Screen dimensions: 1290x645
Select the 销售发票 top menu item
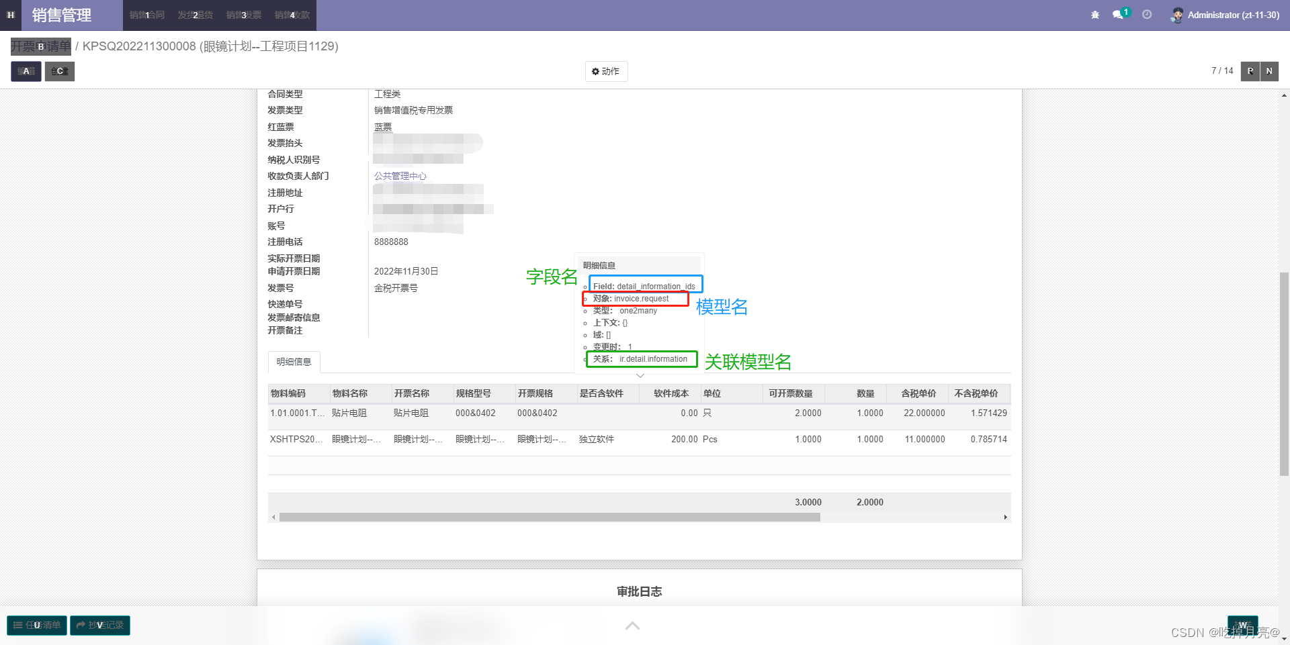244,15
